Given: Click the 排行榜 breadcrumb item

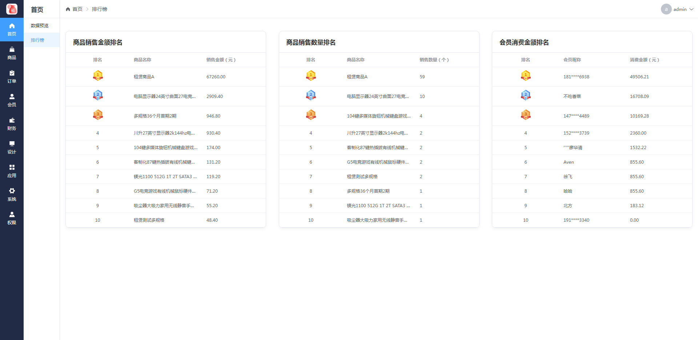Looking at the screenshot, I should [99, 9].
